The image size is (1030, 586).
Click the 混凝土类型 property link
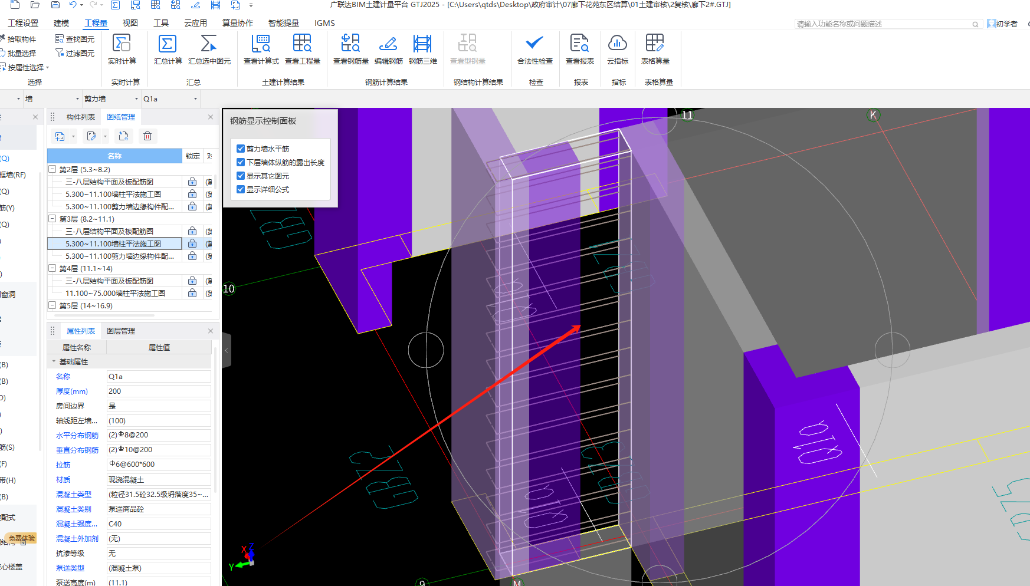coord(74,494)
